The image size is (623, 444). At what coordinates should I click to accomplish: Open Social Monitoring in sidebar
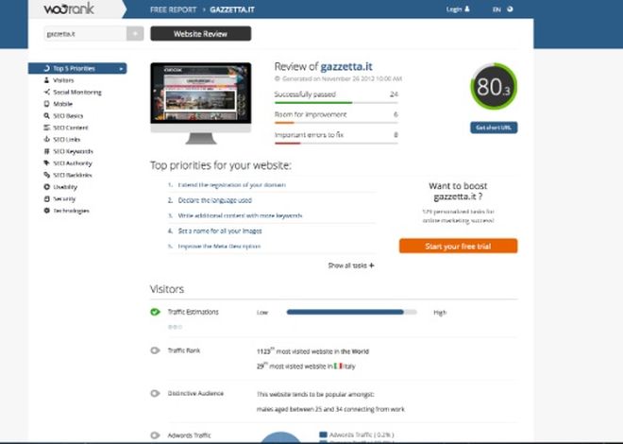coord(77,93)
